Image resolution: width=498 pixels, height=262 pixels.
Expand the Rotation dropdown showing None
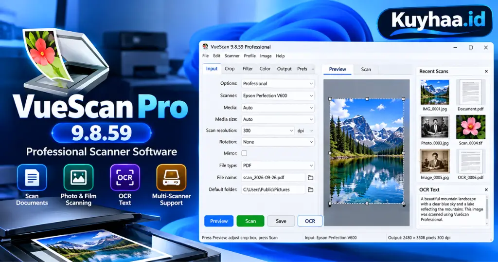click(x=278, y=142)
